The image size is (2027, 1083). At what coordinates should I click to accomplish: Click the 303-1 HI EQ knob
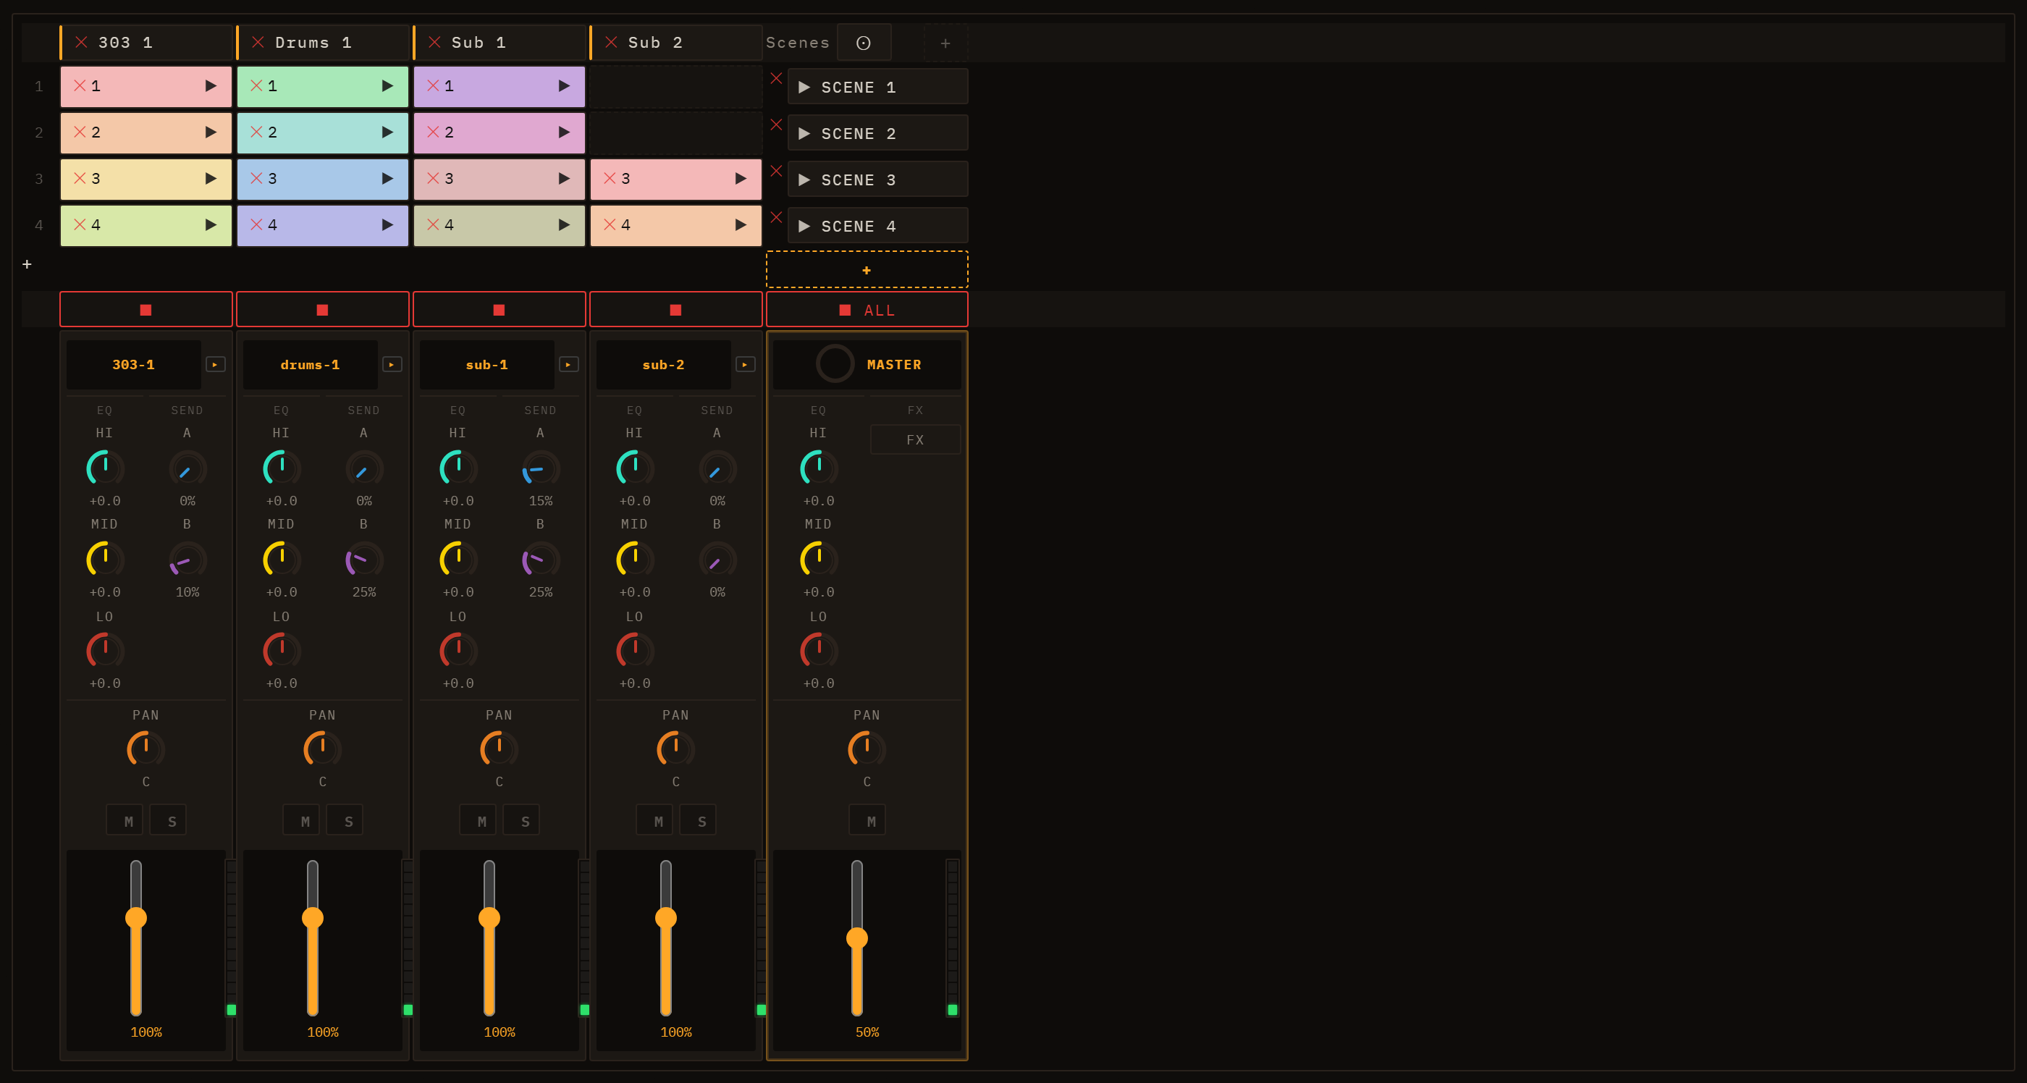[x=106, y=469]
